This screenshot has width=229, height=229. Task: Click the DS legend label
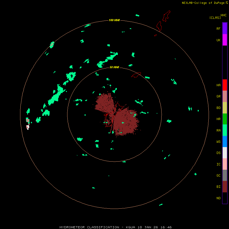[x=218, y=153]
